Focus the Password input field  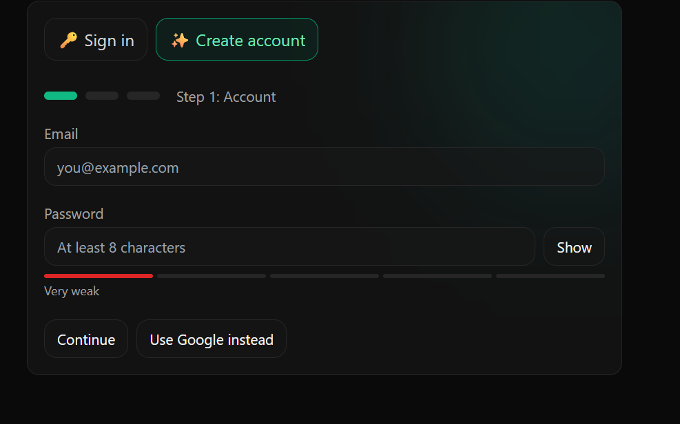[x=289, y=246]
